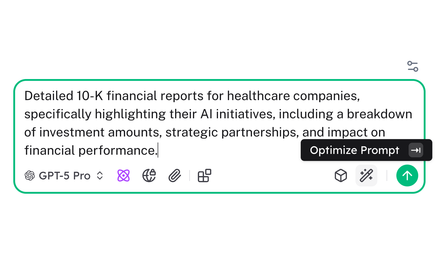Toggle the globe with lock web search

pyautogui.click(x=149, y=175)
